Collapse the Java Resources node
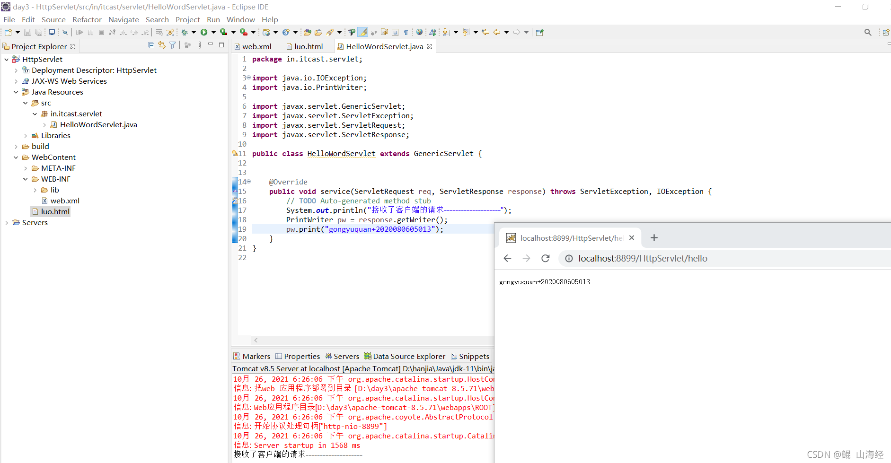This screenshot has height=463, width=891. click(16, 92)
